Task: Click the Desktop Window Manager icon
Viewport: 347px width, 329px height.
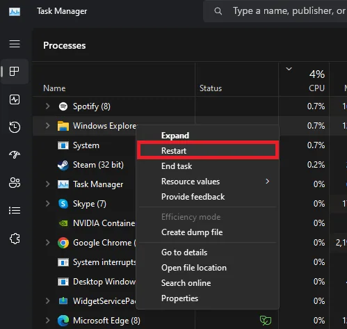Action: pyautogui.click(x=63, y=282)
